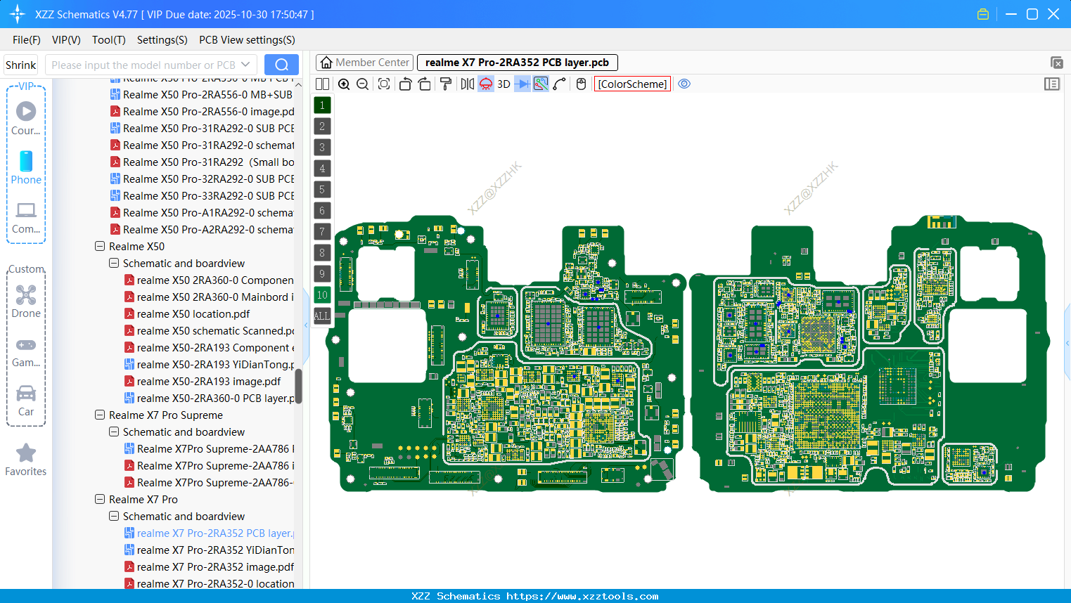Activate the 3D board view

click(502, 84)
